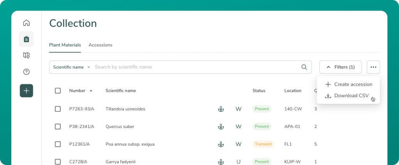Check the box for C2728/A
The image size is (399, 165).
(58, 162)
